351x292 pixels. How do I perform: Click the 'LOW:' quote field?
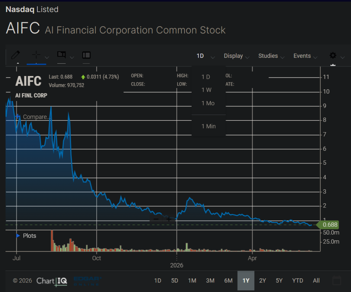click(182, 84)
